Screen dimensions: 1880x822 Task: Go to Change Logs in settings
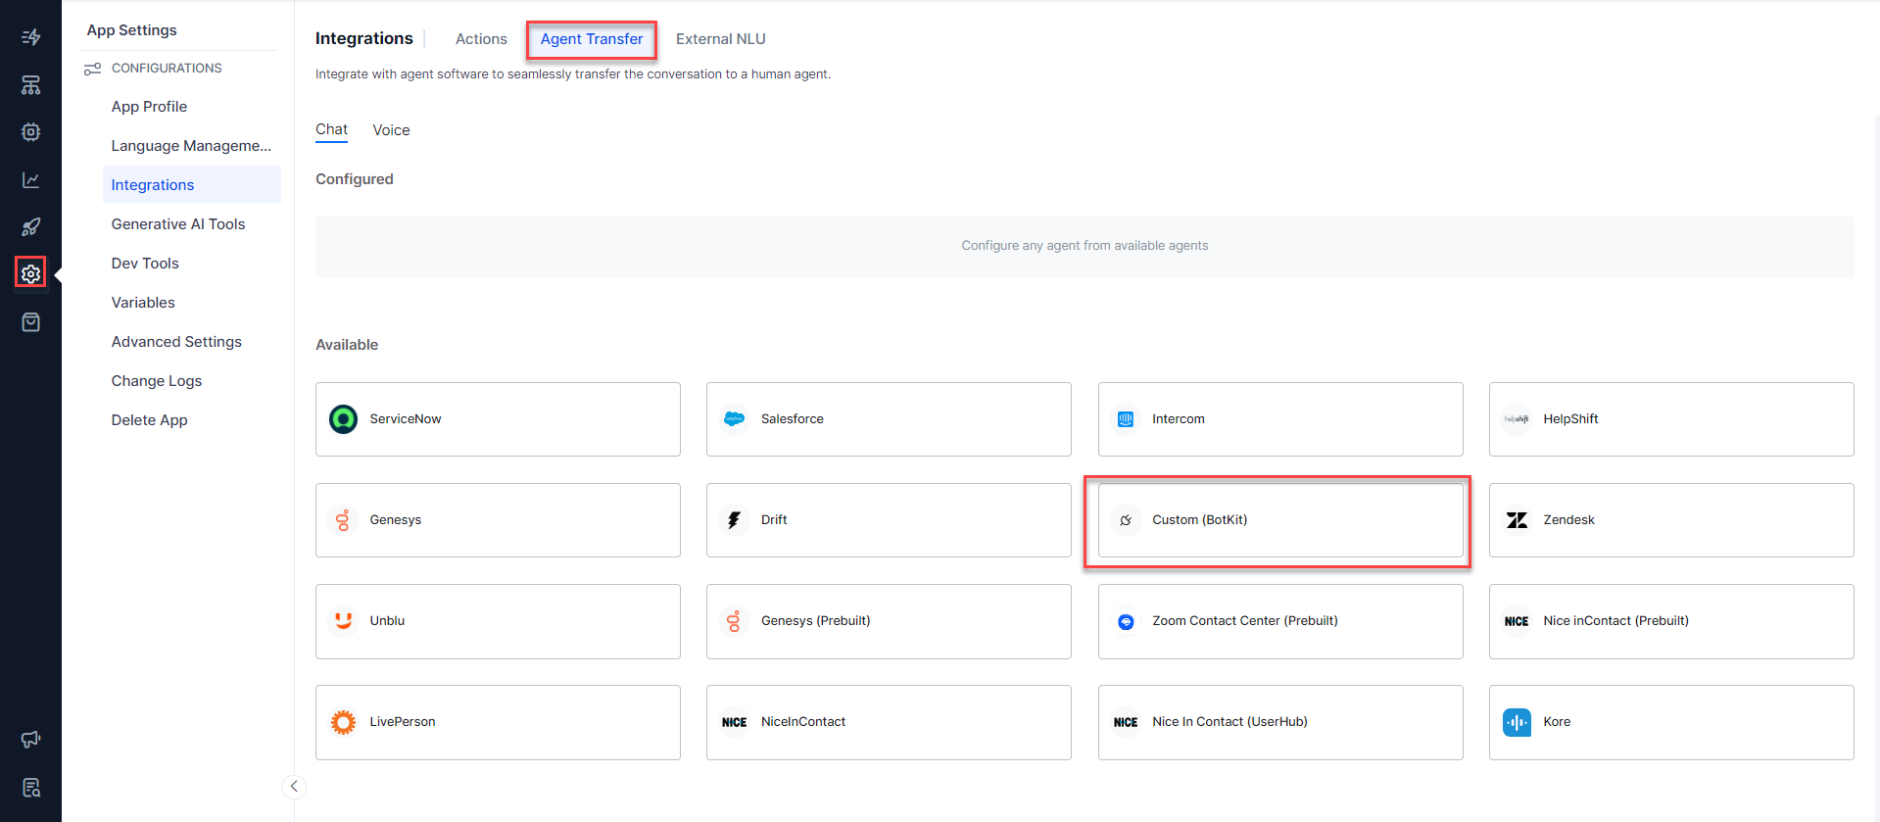tap(157, 381)
